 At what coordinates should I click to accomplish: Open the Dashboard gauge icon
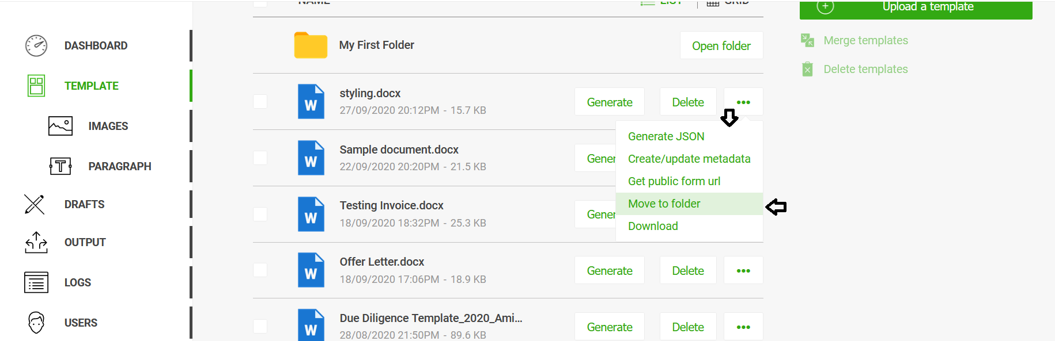click(x=36, y=46)
